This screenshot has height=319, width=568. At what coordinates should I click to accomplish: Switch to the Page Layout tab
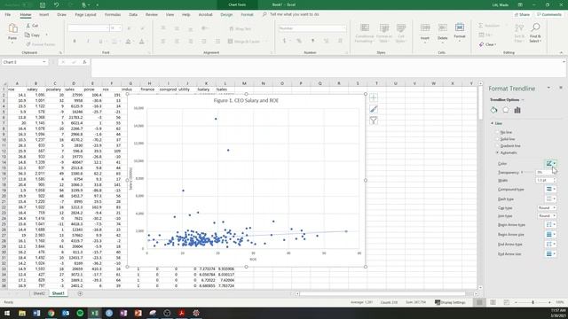click(x=85, y=14)
